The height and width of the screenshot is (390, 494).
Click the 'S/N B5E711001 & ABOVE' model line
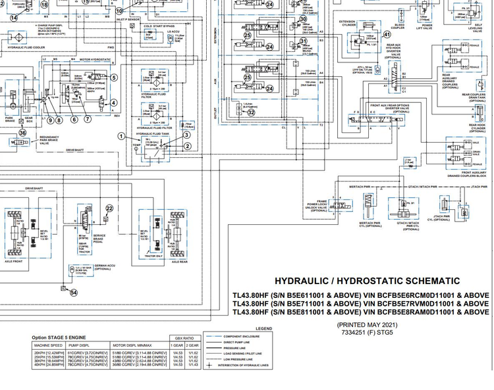361,304
